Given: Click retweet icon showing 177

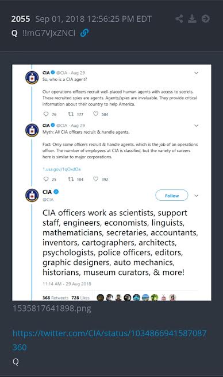Looking at the screenshot, I should tap(71, 114).
